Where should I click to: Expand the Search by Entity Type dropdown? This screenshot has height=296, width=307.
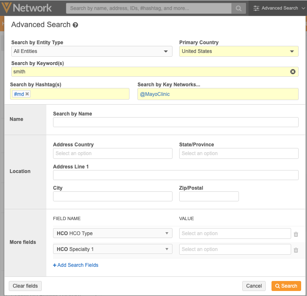(x=91, y=51)
